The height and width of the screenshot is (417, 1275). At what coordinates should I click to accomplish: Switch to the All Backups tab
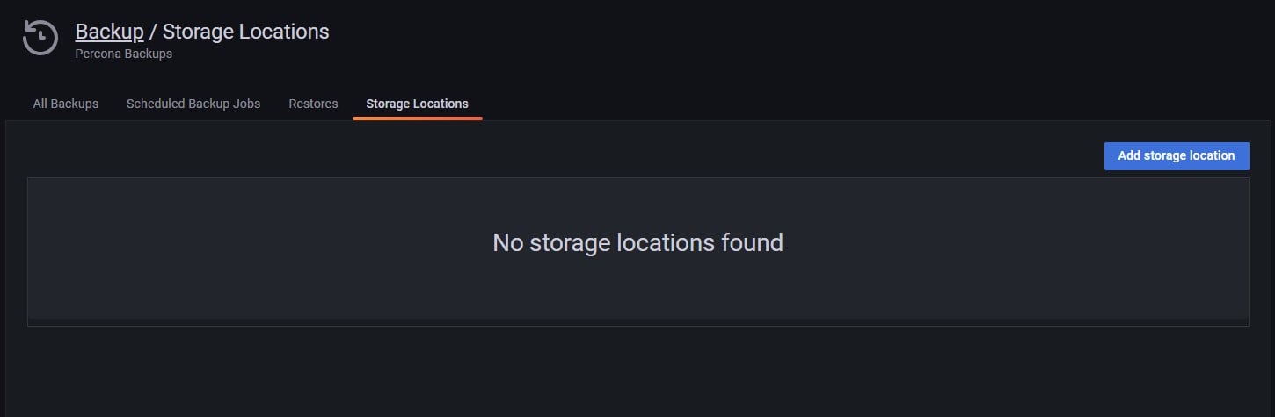point(65,104)
